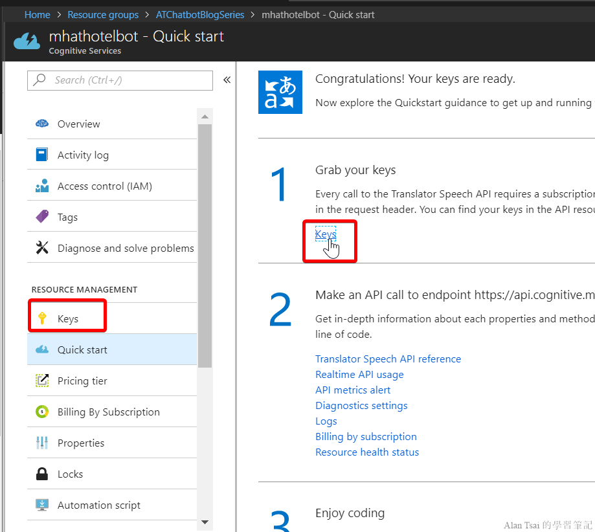Viewport: 595px width, 532px height.
Task: Focus the Search (Ctrl+/) input field
Action: (x=120, y=80)
